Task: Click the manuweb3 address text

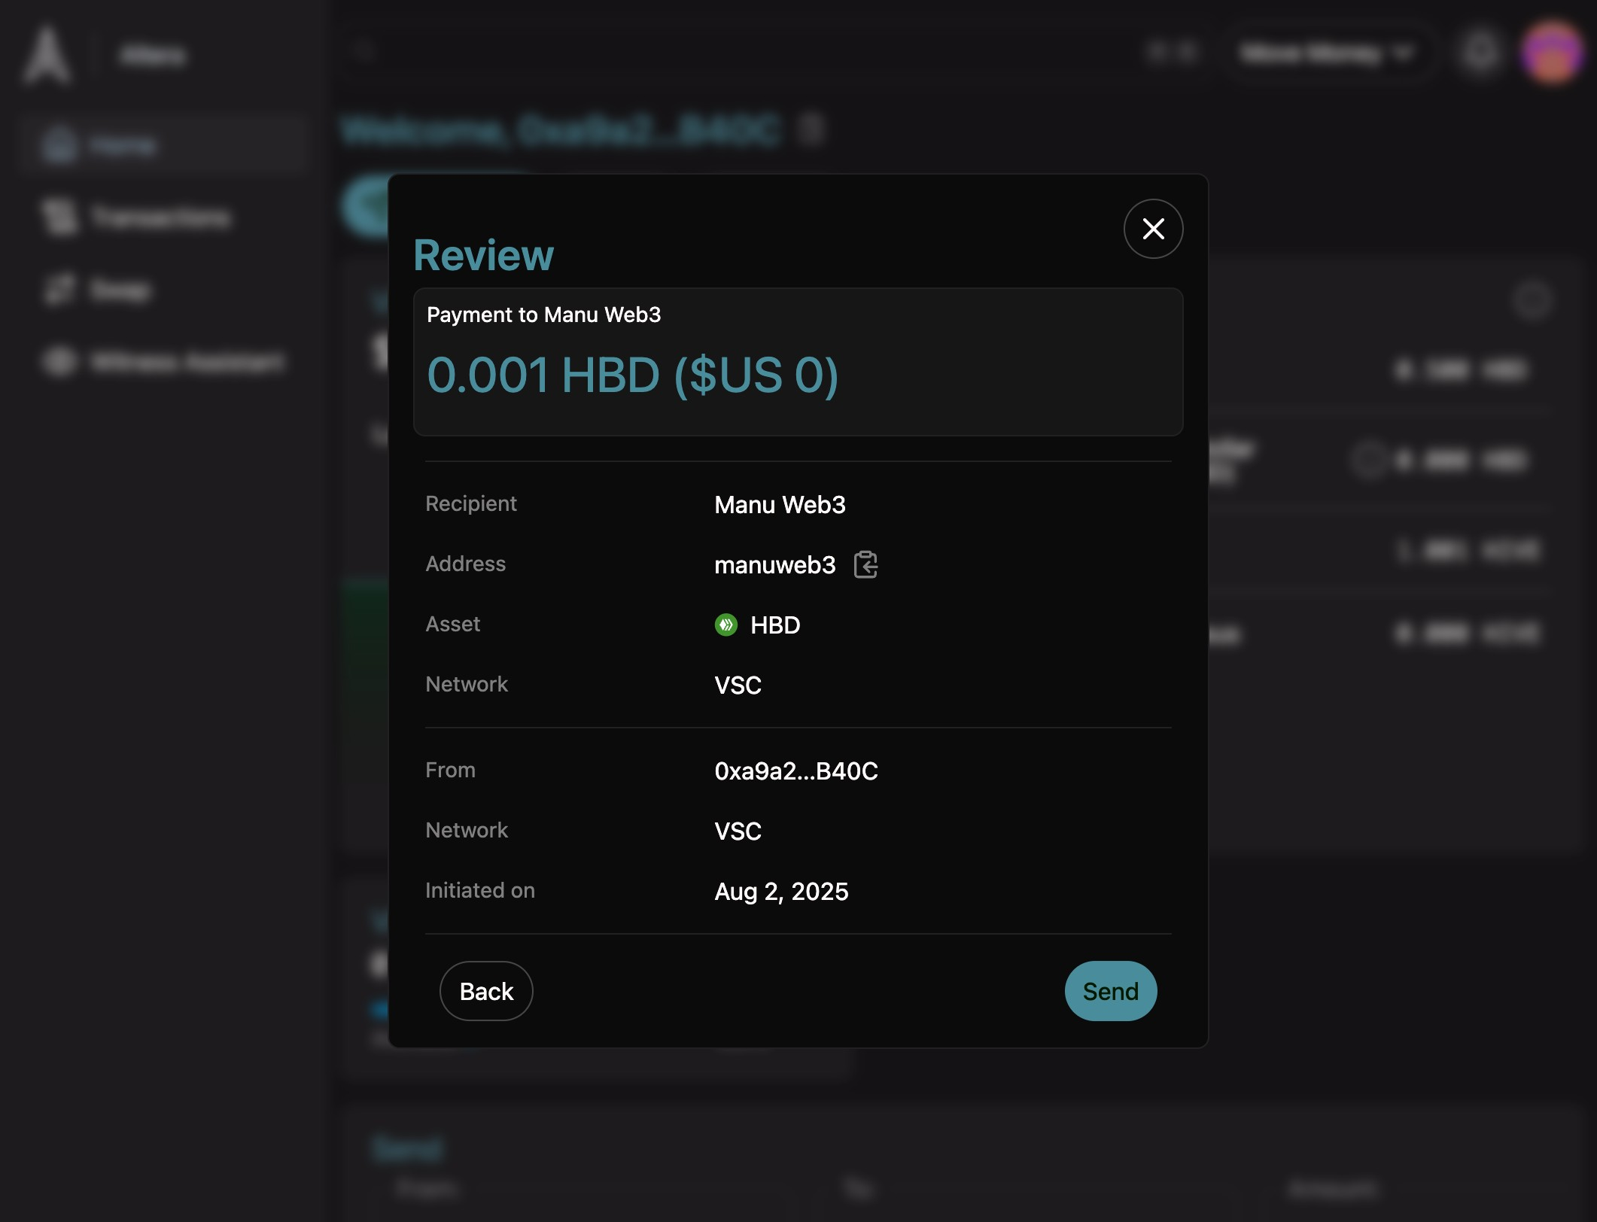Action: (774, 564)
